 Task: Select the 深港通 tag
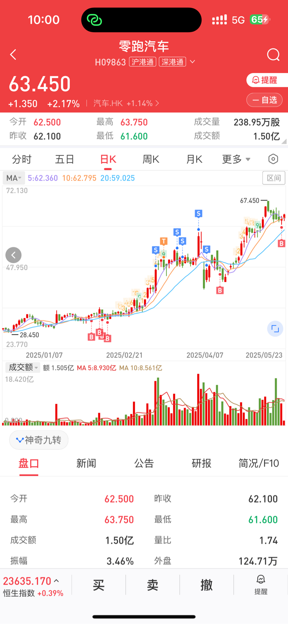tap(172, 62)
